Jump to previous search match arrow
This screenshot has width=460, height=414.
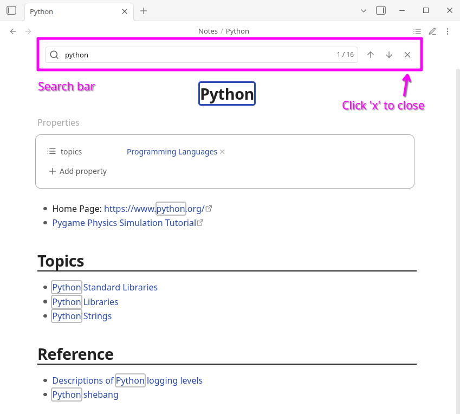pos(371,55)
